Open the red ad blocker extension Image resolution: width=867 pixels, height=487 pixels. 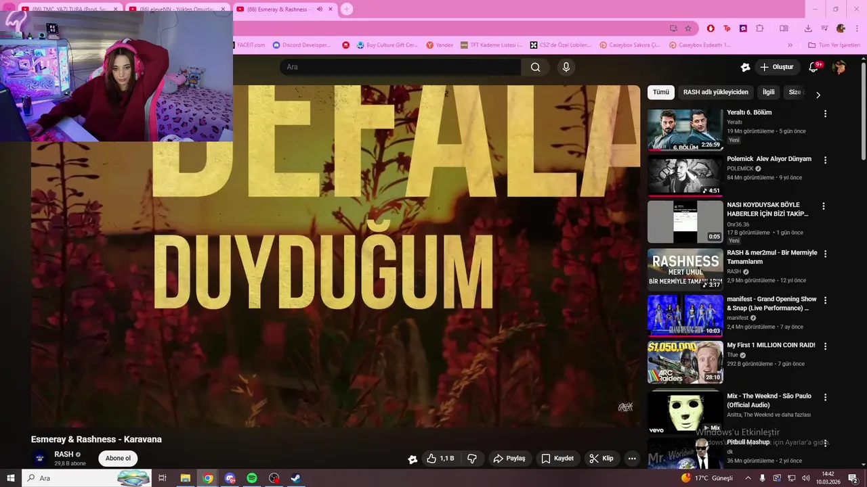pyautogui.click(x=711, y=28)
